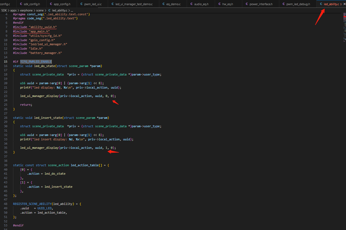The height and width of the screenshot is (230, 346).
Task: Click the "battery_manager.h" include line
Action: pyautogui.click(x=38, y=53)
